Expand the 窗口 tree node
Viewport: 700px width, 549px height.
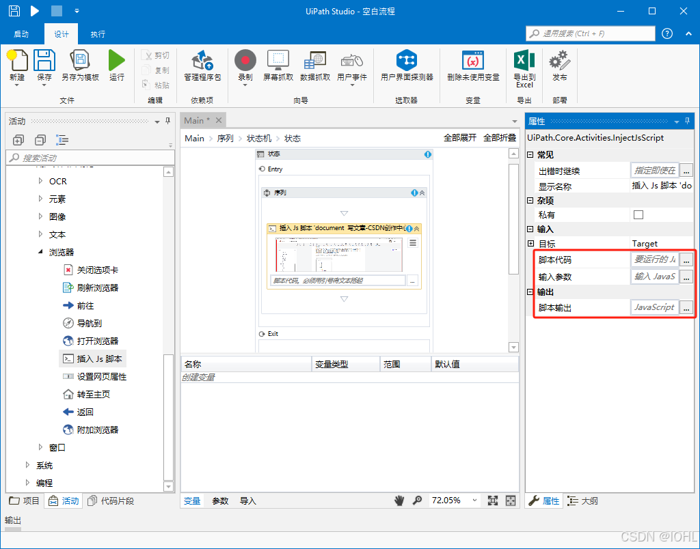(x=40, y=447)
